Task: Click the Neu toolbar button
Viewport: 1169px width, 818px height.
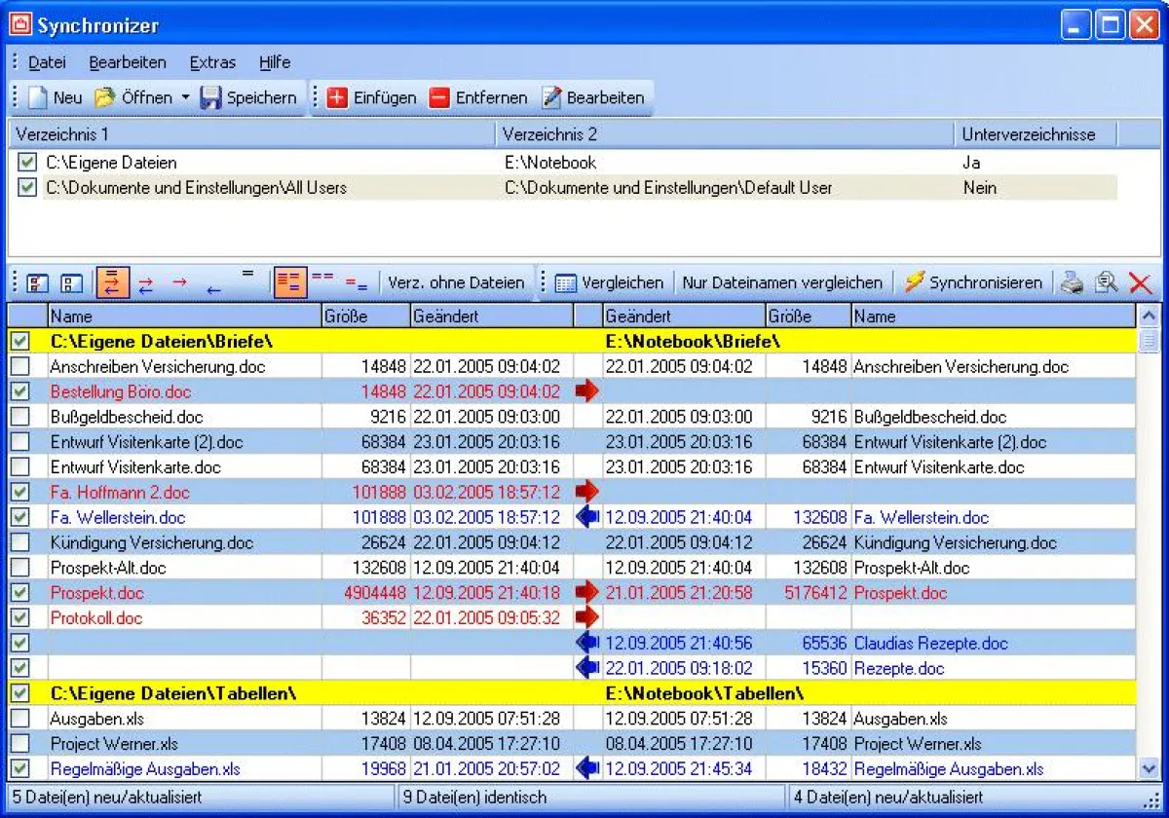Action: (x=56, y=97)
